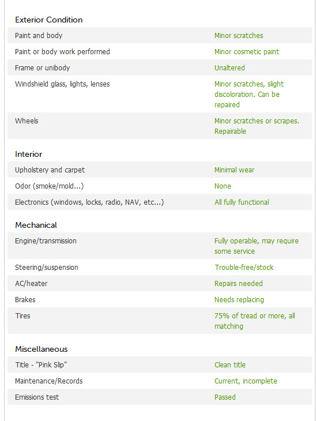This screenshot has height=421, width=316.
Task: Click the 'Trouble-free/stock' steering value
Action: pos(244,268)
